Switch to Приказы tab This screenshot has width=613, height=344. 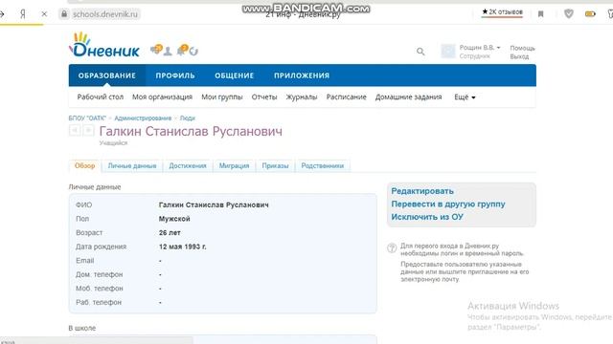[275, 165]
